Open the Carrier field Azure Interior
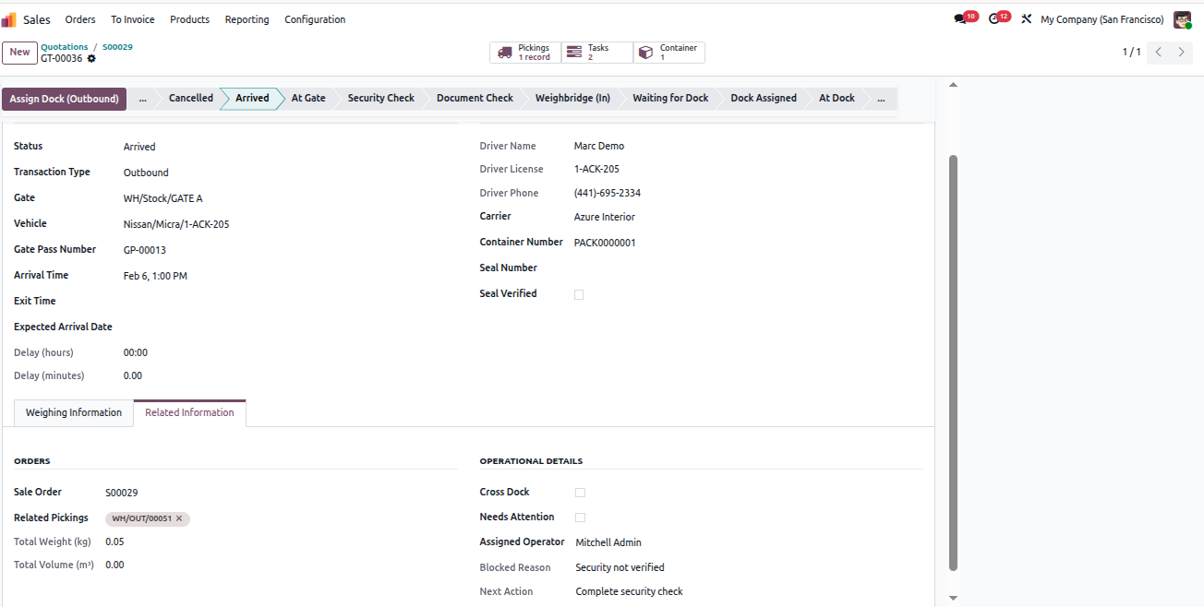The width and height of the screenshot is (1204, 607). coord(748,217)
